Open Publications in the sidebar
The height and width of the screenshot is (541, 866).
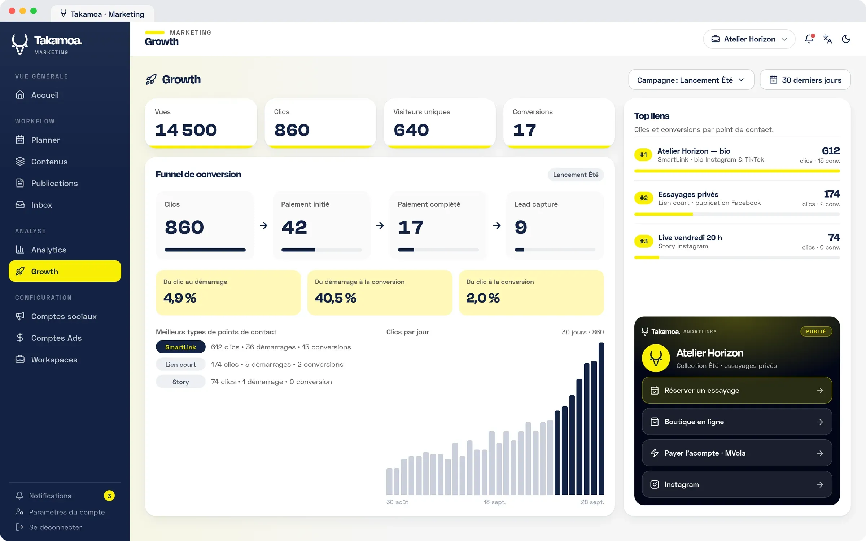coord(65,183)
